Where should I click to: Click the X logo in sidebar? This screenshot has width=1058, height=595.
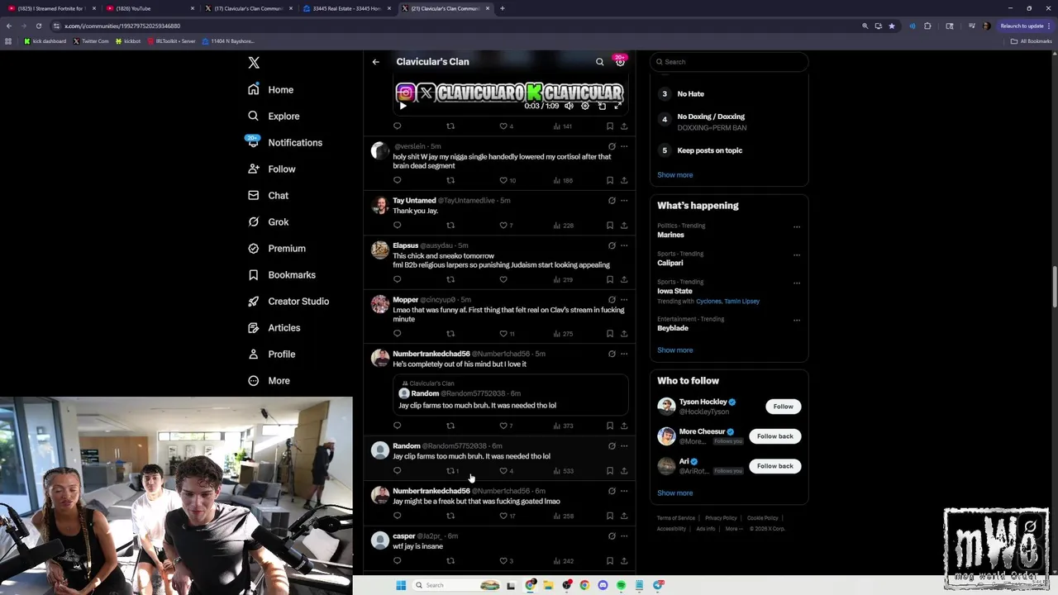tap(254, 63)
